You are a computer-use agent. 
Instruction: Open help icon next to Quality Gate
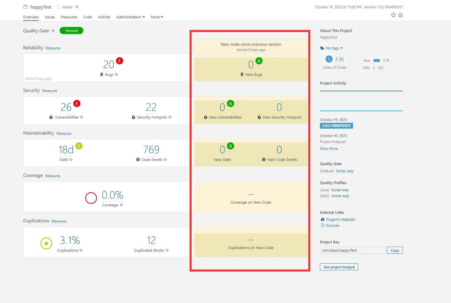pyautogui.click(x=53, y=31)
